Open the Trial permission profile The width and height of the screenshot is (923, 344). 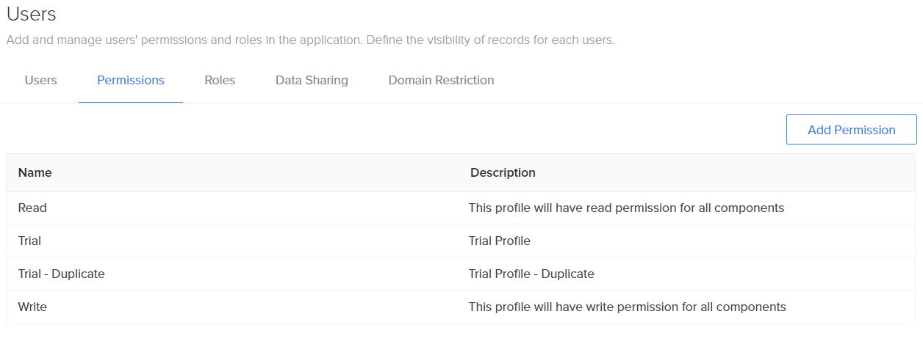pyautogui.click(x=29, y=241)
